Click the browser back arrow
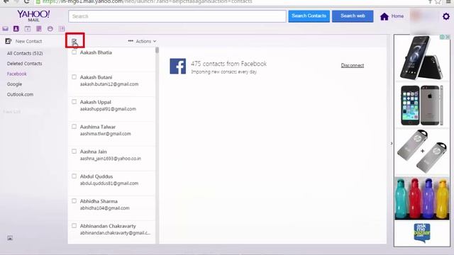Image resolution: width=454 pixels, height=255 pixels. point(6,1)
